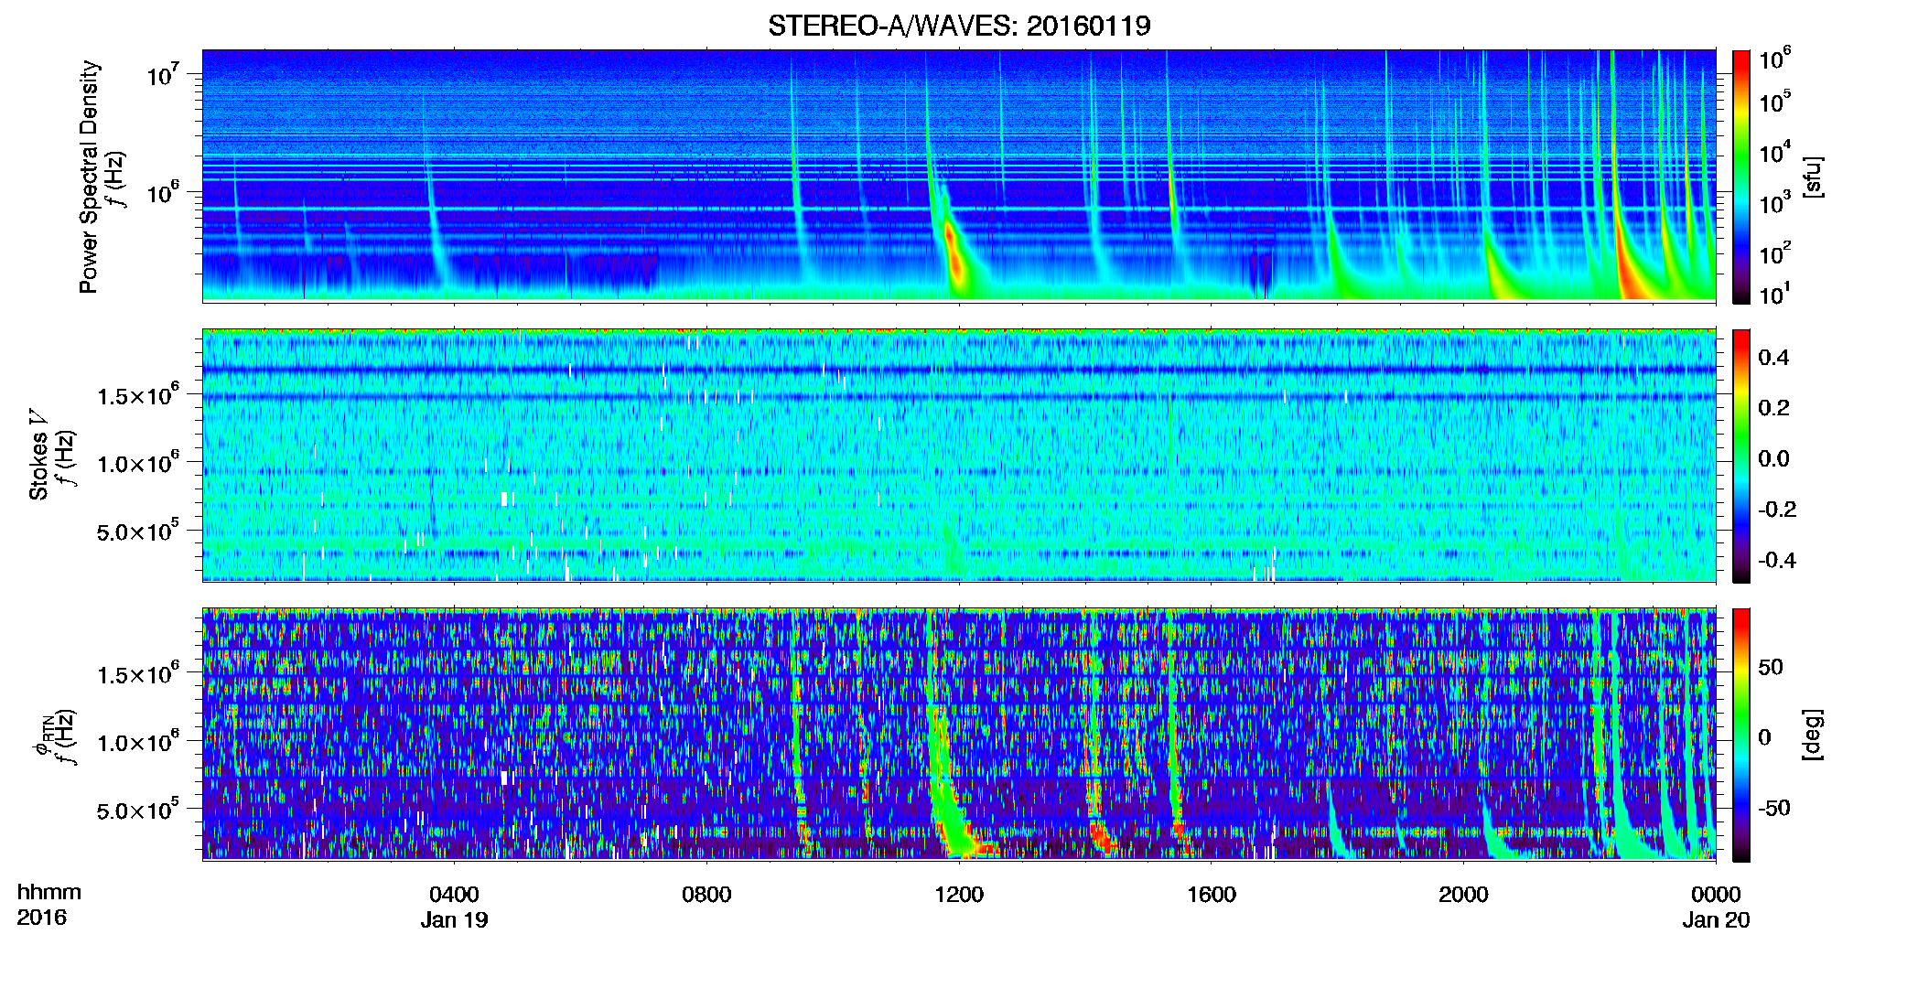Click the -50 value on degree colorbar
This screenshot has width=1918, height=988.
pos(1775,808)
